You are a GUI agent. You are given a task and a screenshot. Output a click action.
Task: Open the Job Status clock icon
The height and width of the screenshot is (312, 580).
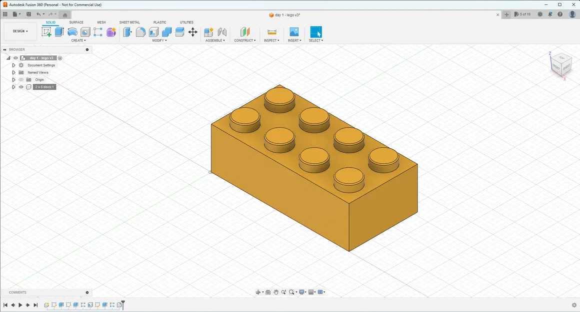coord(540,14)
